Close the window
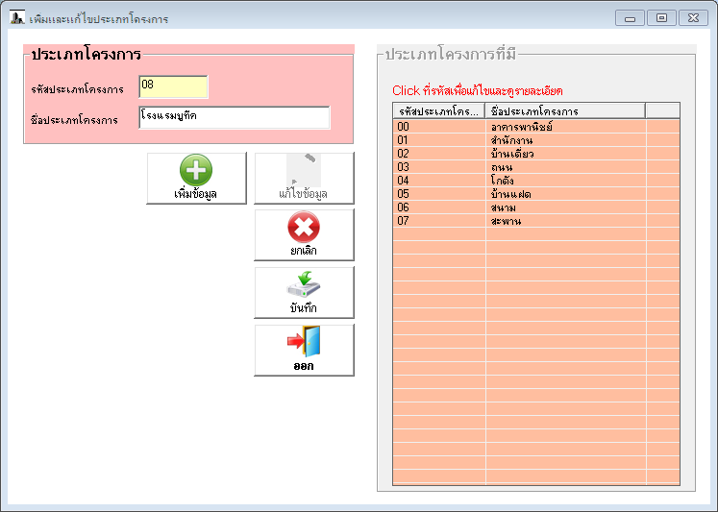The height and width of the screenshot is (512, 718). [x=693, y=18]
